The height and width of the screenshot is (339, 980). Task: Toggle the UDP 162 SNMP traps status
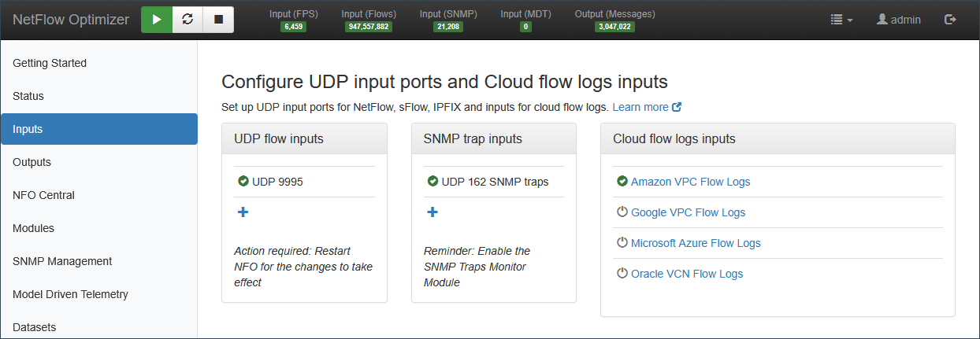point(432,182)
